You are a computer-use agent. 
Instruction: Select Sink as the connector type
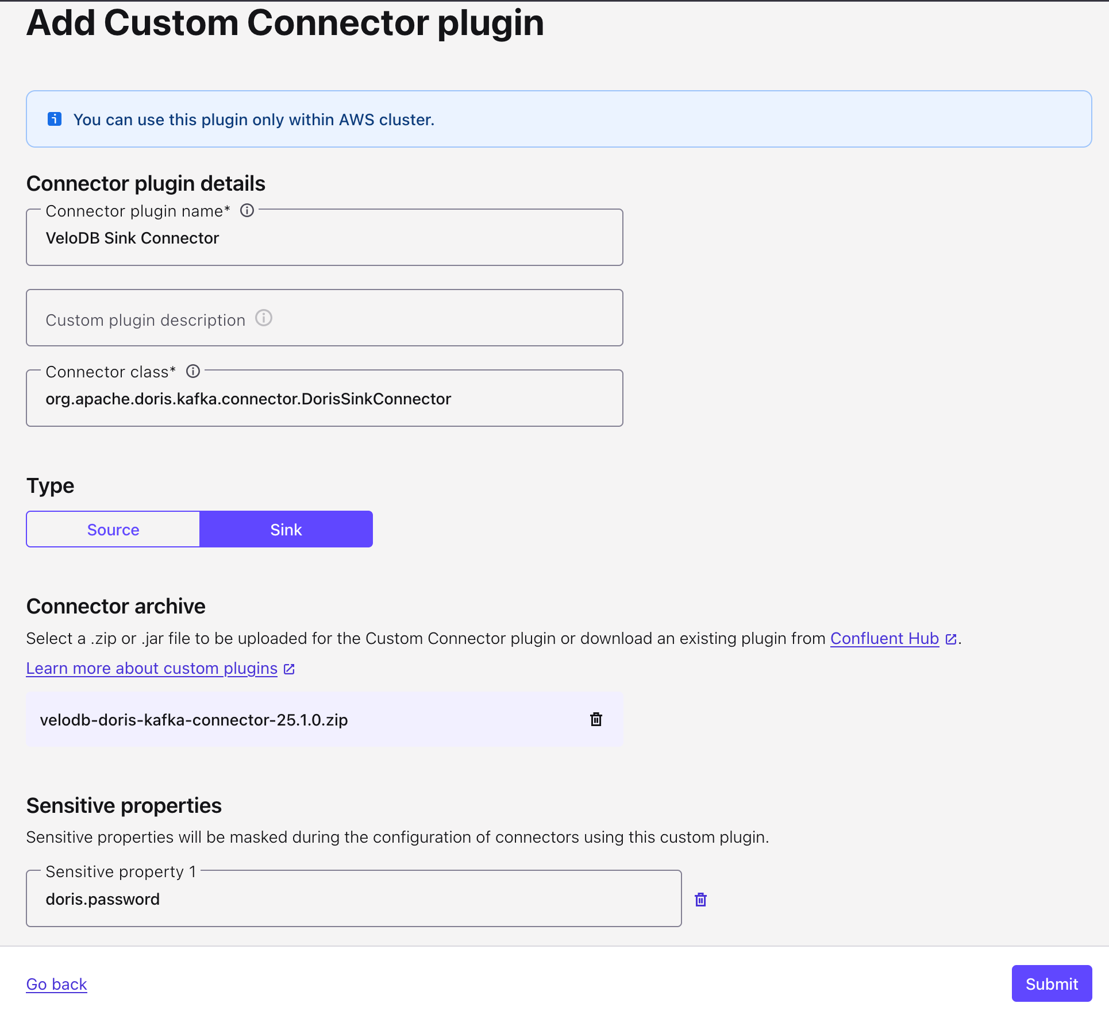[x=286, y=529]
